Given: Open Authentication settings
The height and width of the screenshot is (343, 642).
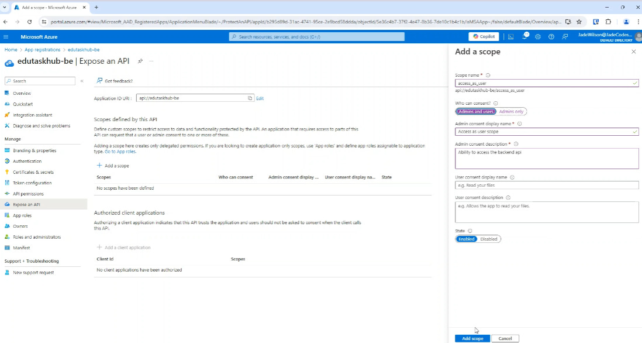Looking at the screenshot, I should point(27,162).
